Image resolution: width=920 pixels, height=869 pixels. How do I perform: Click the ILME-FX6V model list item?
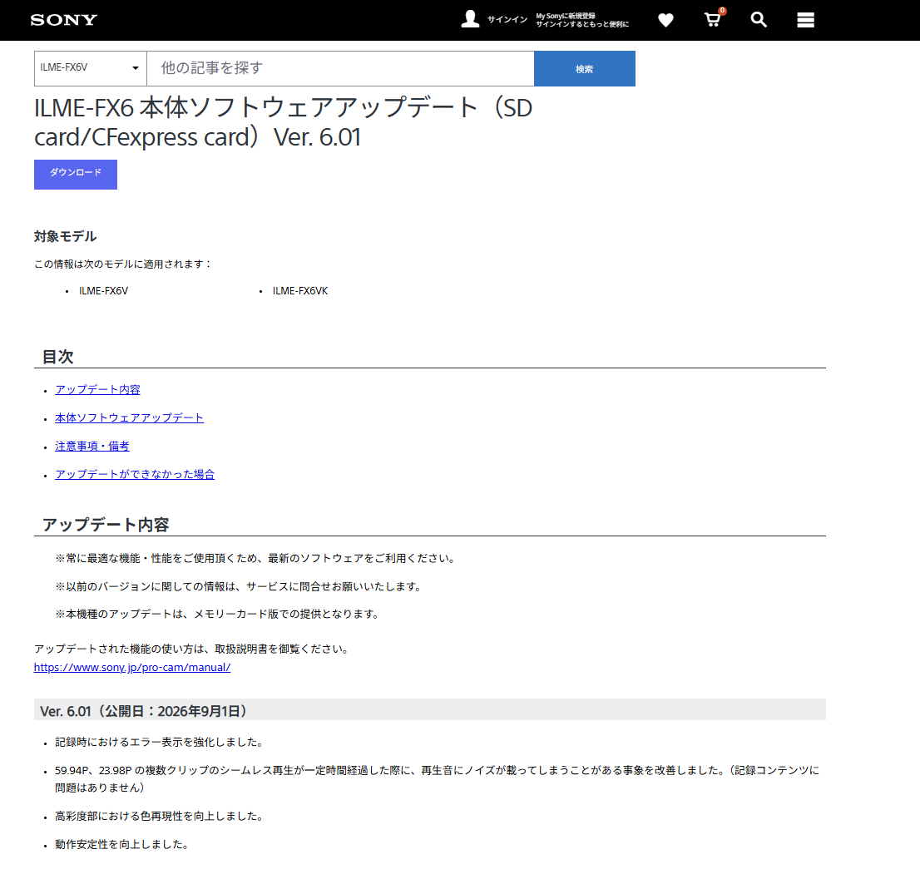(x=103, y=291)
